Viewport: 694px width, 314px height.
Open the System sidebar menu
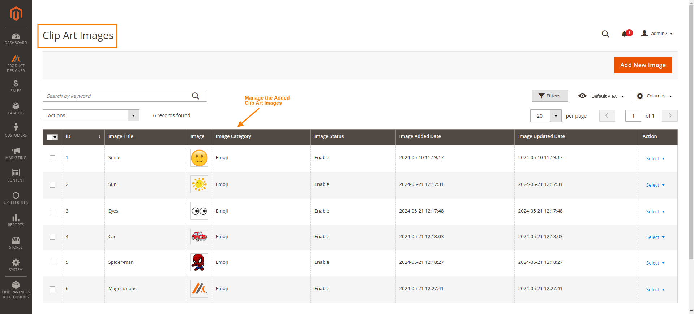(x=16, y=265)
